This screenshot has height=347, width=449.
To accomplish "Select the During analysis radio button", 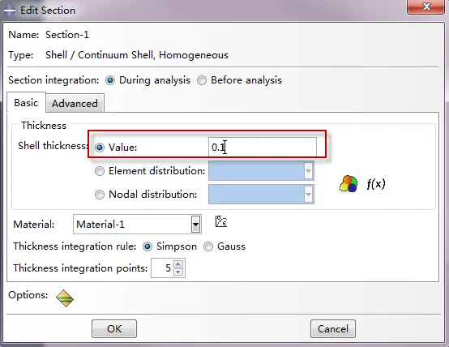I will [x=110, y=80].
